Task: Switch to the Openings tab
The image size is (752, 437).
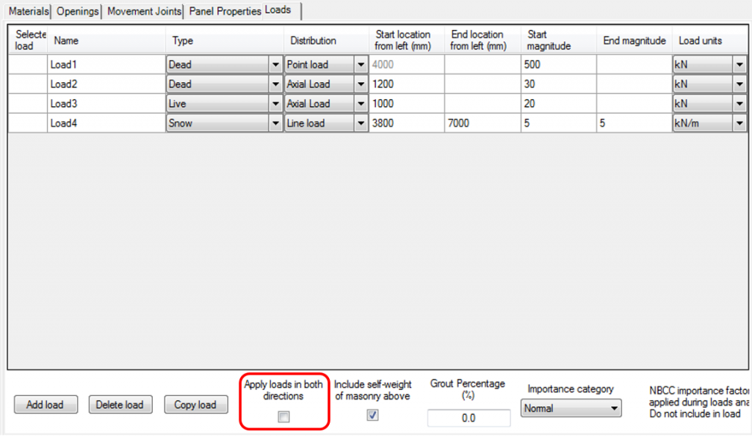Action: 76,11
